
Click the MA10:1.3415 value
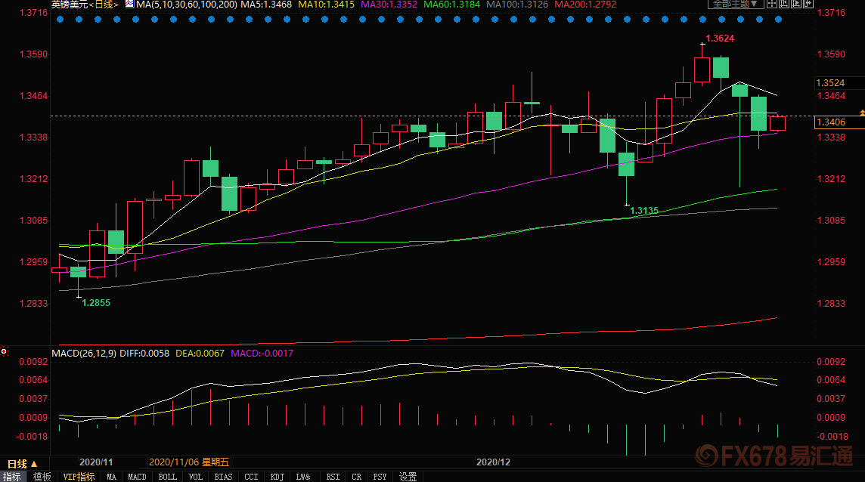click(x=326, y=5)
